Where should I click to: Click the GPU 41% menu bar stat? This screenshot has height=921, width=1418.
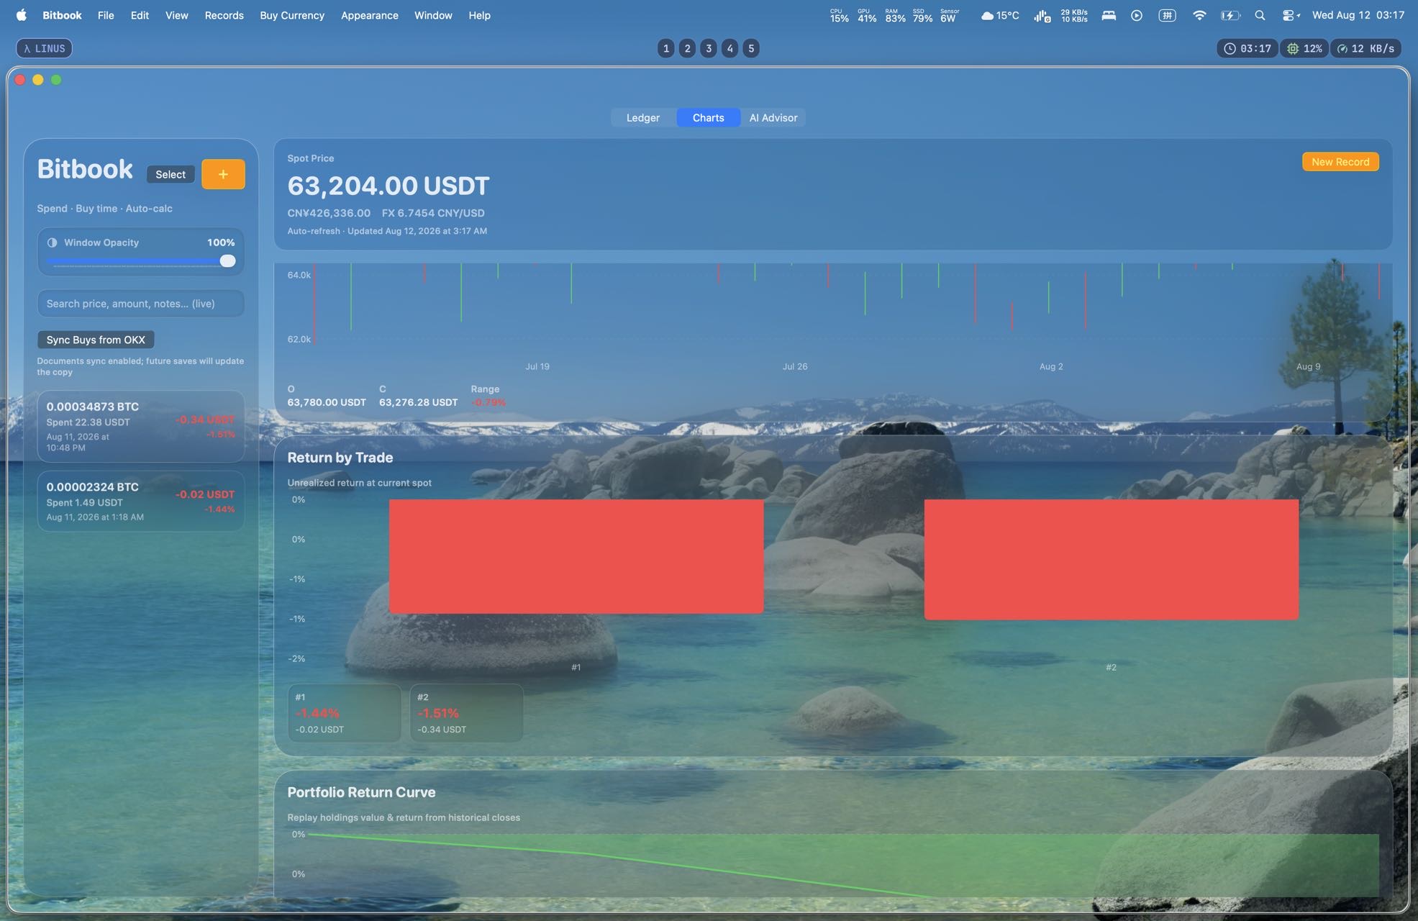(867, 15)
